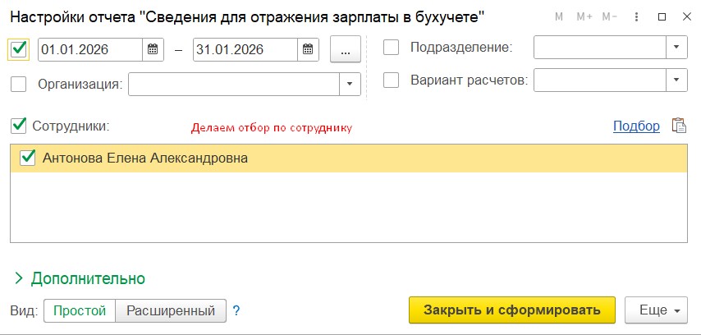Open the Подбор link

click(x=636, y=126)
